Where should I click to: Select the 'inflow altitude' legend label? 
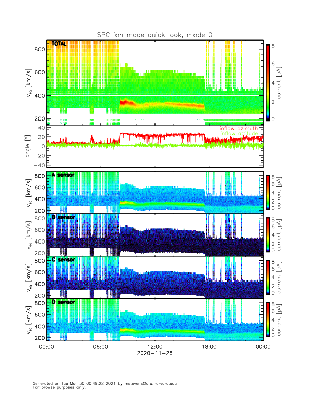tap(241, 134)
